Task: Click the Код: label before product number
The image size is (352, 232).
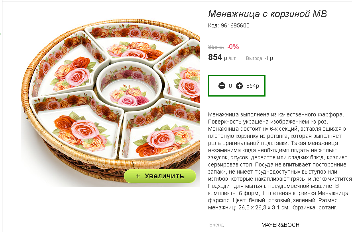Action: pos(214,25)
